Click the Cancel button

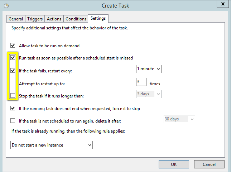pyautogui.click(x=209, y=164)
